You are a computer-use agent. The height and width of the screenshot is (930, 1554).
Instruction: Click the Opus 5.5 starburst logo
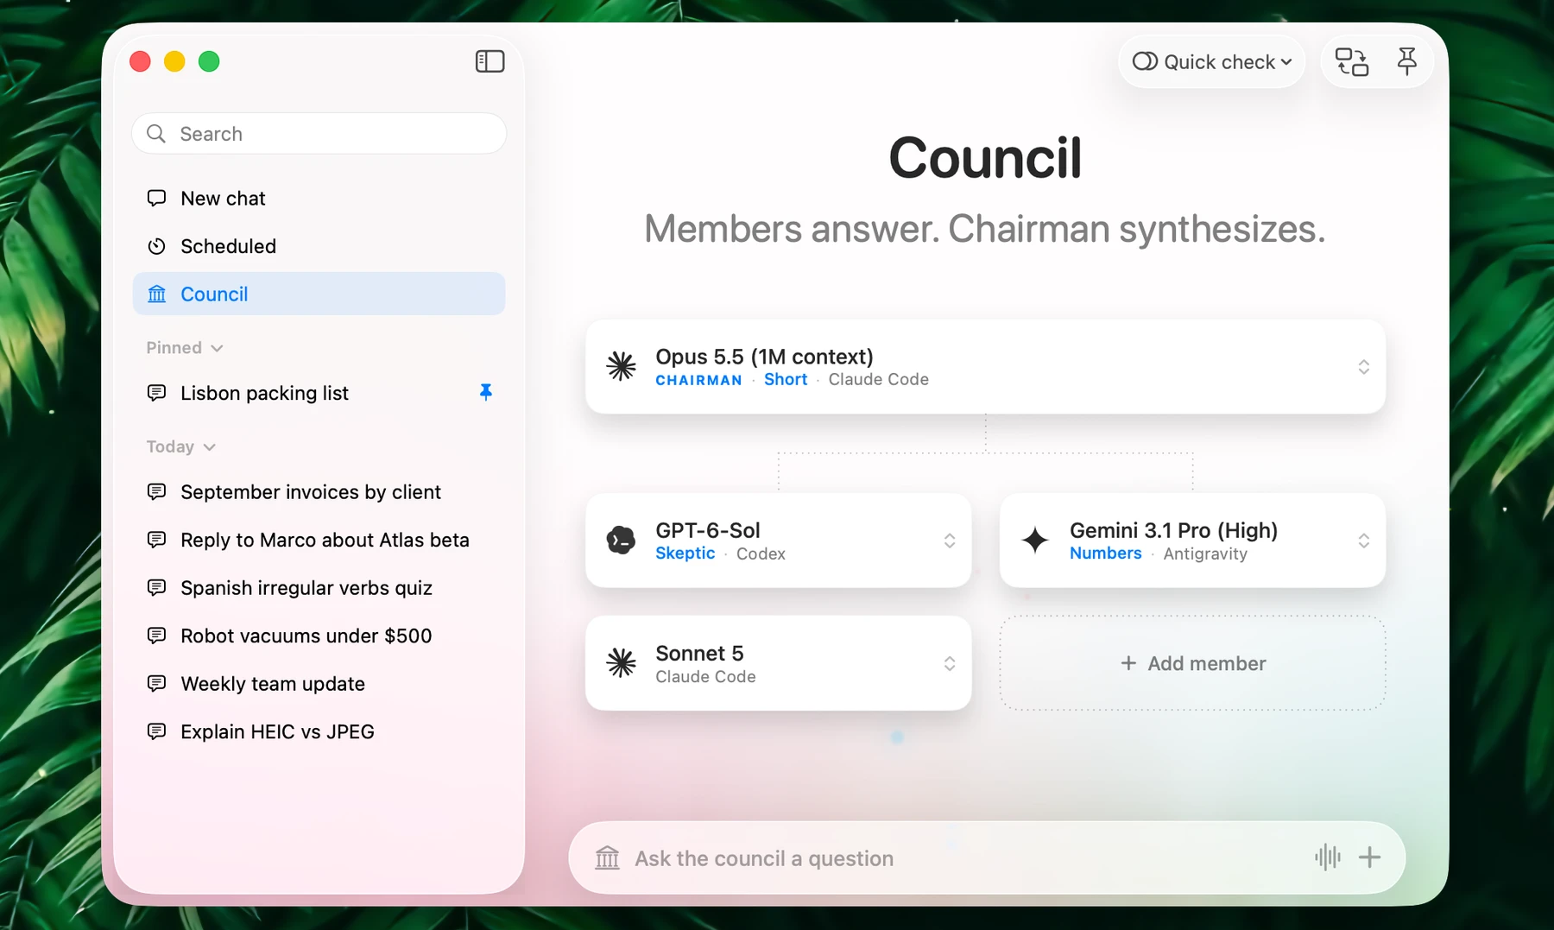(x=621, y=367)
